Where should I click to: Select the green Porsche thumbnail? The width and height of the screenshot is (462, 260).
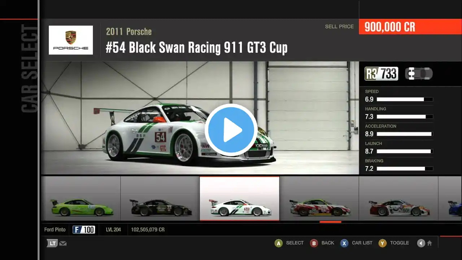pyautogui.click(x=81, y=199)
